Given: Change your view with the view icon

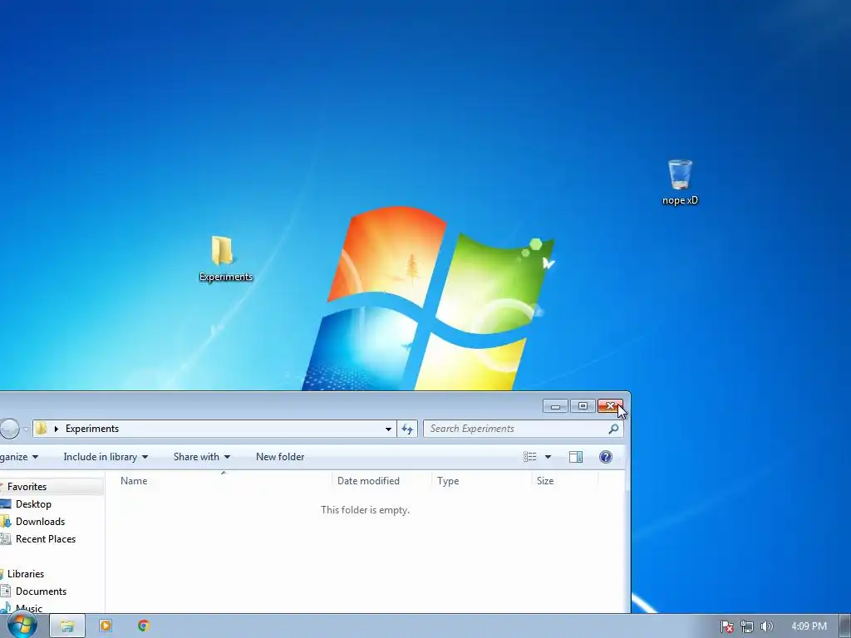Looking at the screenshot, I should tap(529, 457).
